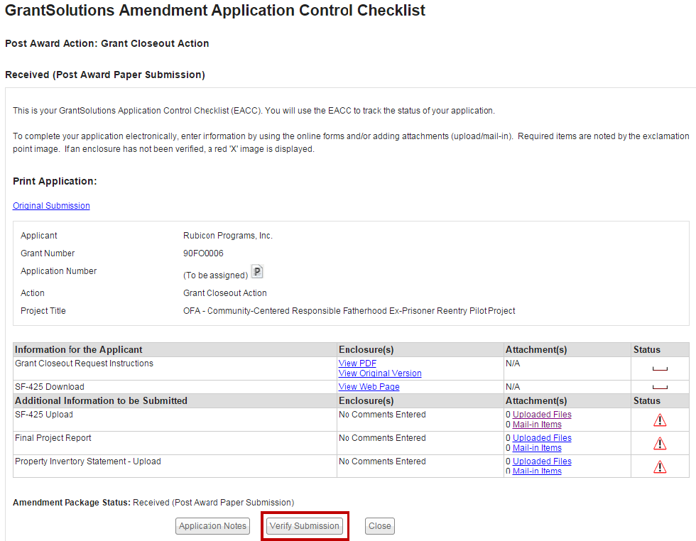Click the Final Project Report warning icon
Image resolution: width=696 pixels, height=541 pixels.
click(660, 444)
